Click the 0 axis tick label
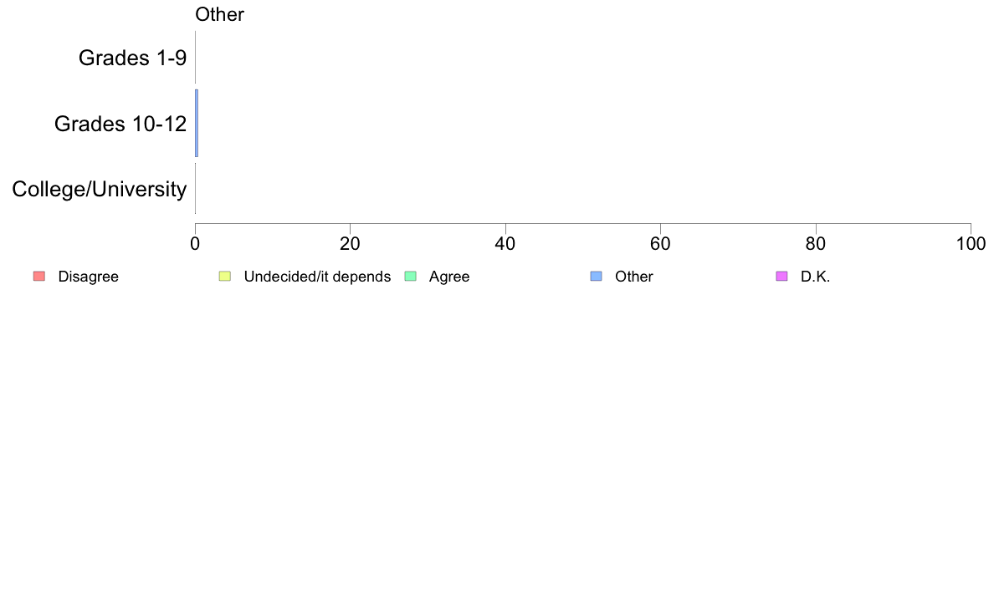 click(195, 244)
